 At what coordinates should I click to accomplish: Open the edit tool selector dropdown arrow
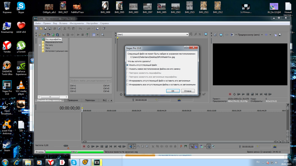coord(135,146)
